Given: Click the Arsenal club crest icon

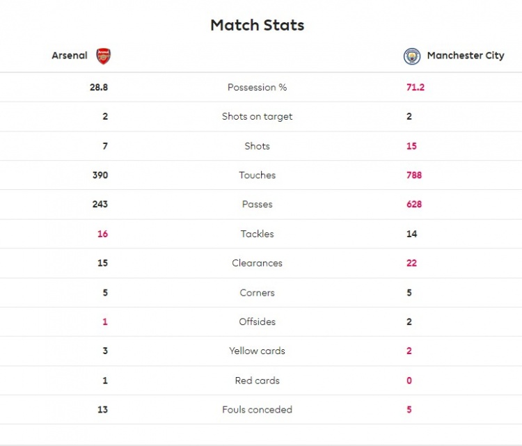Looking at the screenshot, I should (103, 56).
